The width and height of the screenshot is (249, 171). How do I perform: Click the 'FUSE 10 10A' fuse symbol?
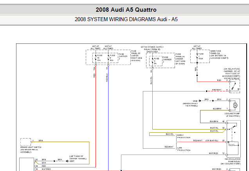pos(96,58)
